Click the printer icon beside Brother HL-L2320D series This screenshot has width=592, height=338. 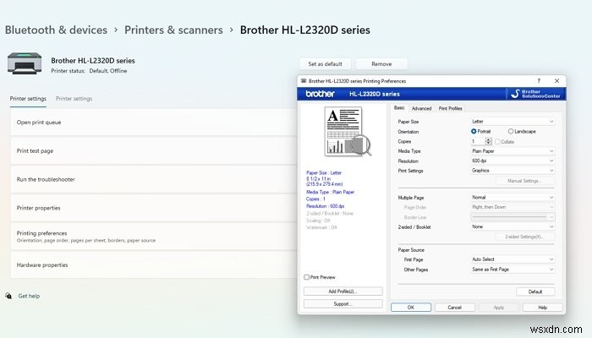(25, 63)
